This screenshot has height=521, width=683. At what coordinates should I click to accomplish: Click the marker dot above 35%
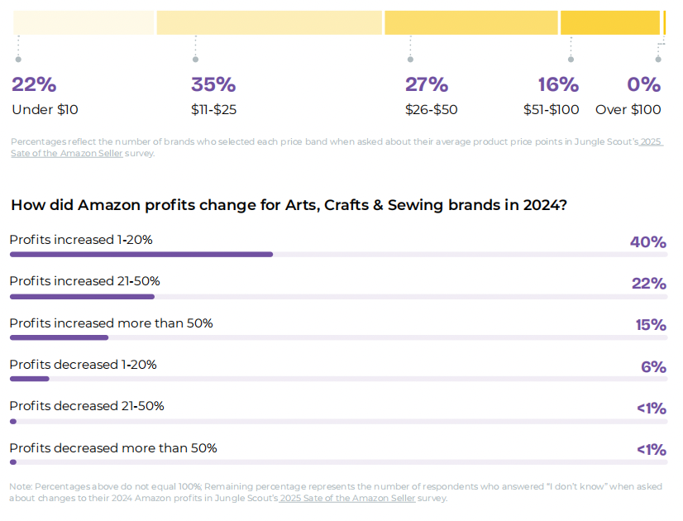pyautogui.click(x=195, y=60)
